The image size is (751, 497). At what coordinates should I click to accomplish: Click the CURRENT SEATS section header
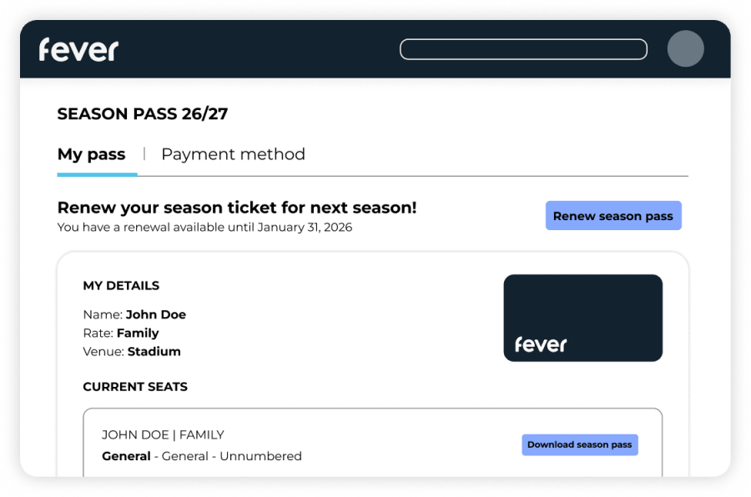click(x=135, y=386)
